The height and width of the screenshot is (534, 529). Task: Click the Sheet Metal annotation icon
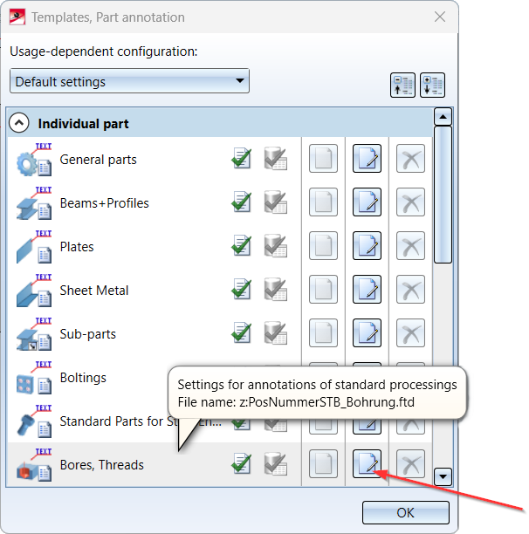click(x=34, y=291)
